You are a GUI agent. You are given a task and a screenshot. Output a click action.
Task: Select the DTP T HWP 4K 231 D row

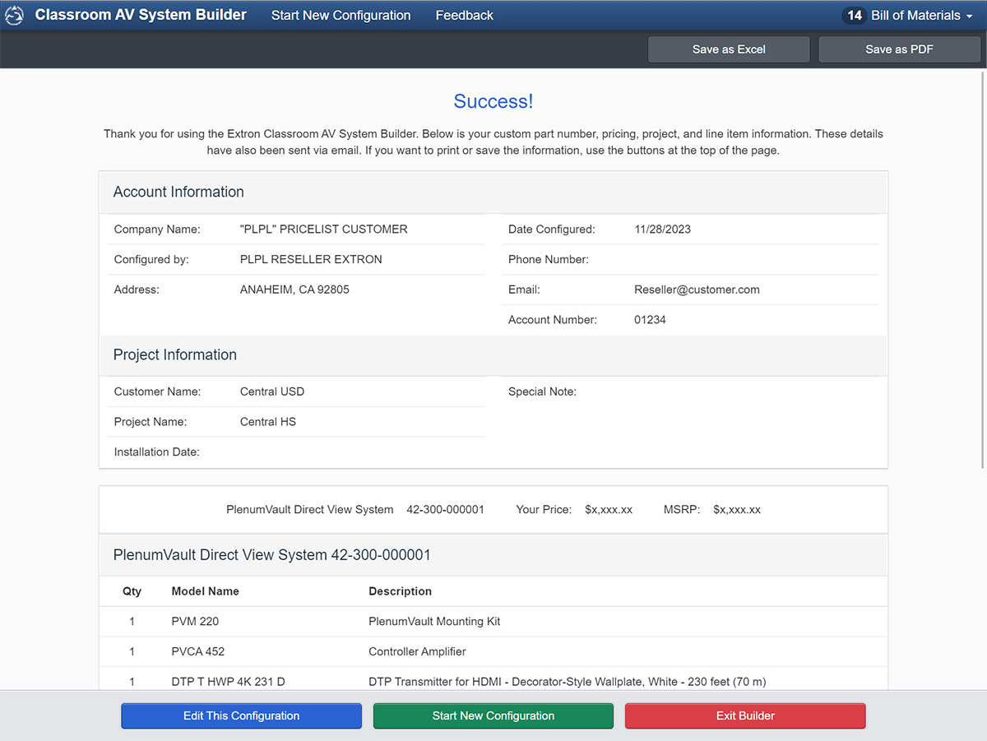pyautogui.click(x=493, y=678)
